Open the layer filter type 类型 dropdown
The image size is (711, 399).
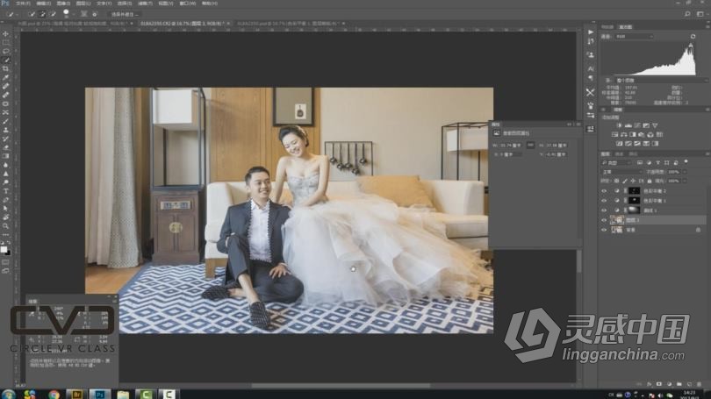616,162
